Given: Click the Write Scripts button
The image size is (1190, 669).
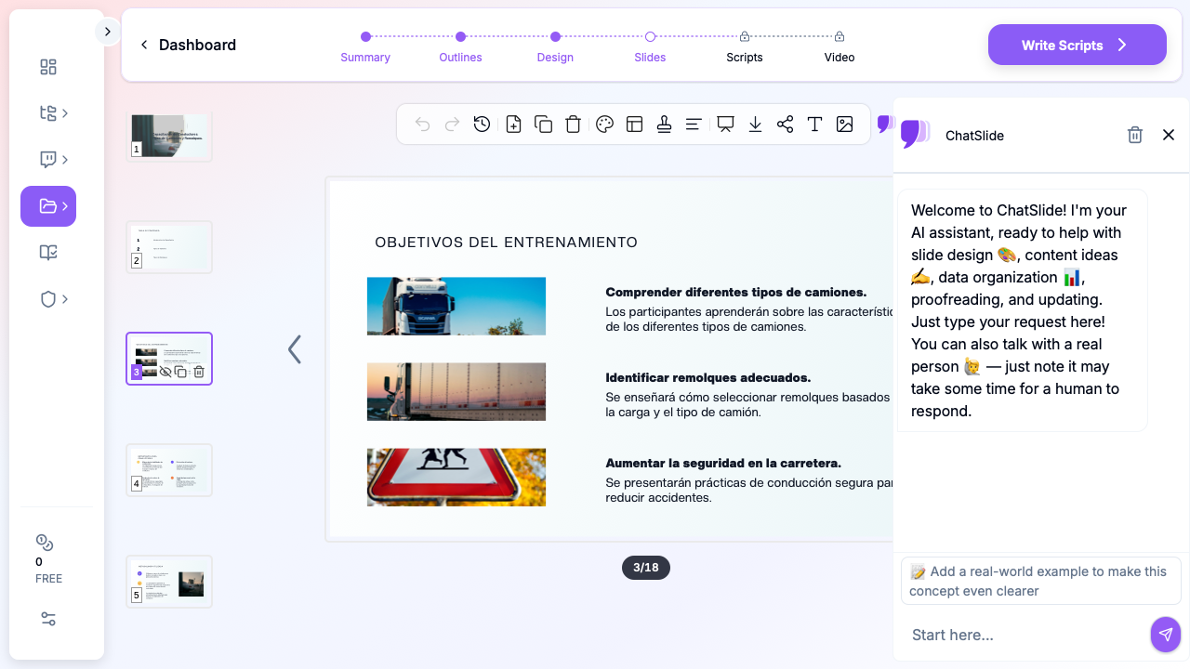Looking at the screenshot, I should click(x=1077, y=45).
